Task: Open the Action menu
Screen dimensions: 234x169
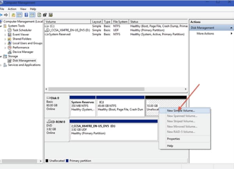Action: click(x=12, y=9)
